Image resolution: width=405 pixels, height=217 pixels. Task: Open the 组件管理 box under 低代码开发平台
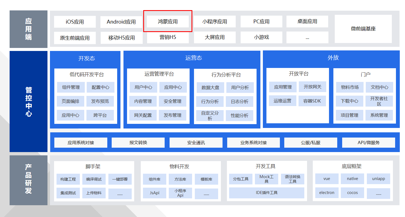tap(71, 87)
